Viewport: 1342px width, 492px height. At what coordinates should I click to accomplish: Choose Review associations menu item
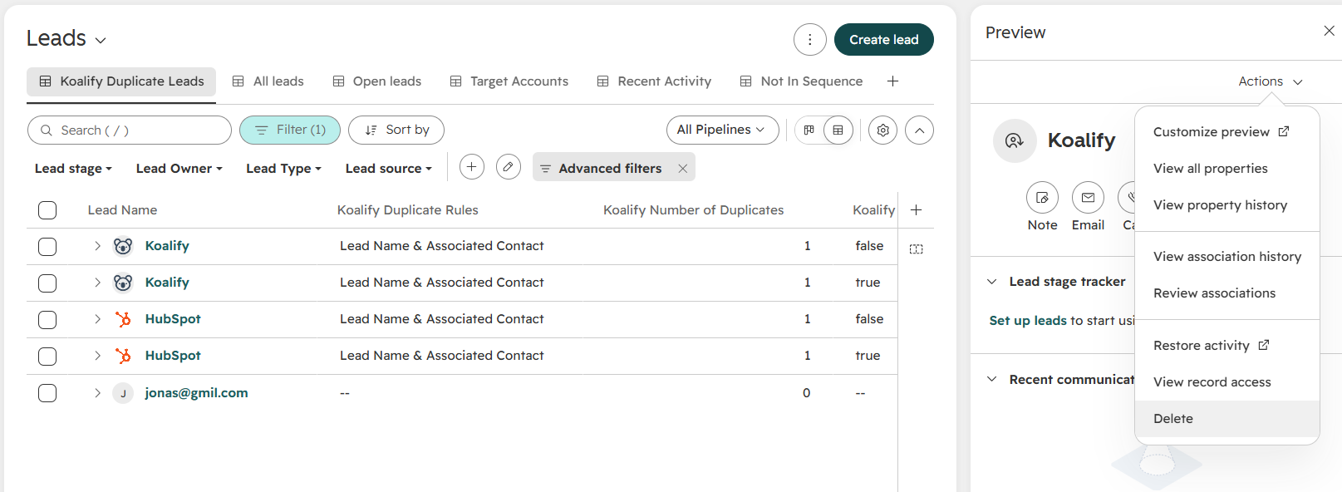[x=1227, y=293]
